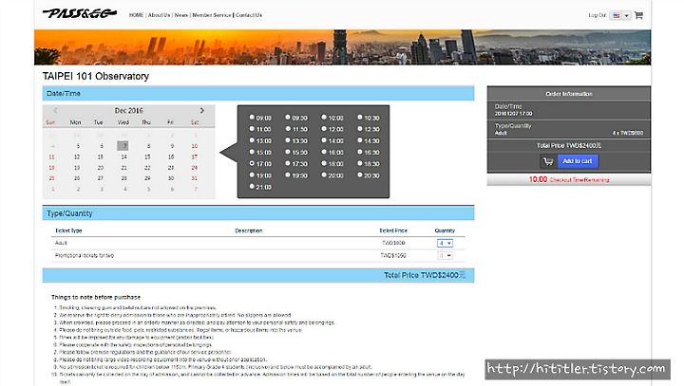Screen dimensions: 684x386
Task: Click cart icon beside Add to cart
Action: 548,161
